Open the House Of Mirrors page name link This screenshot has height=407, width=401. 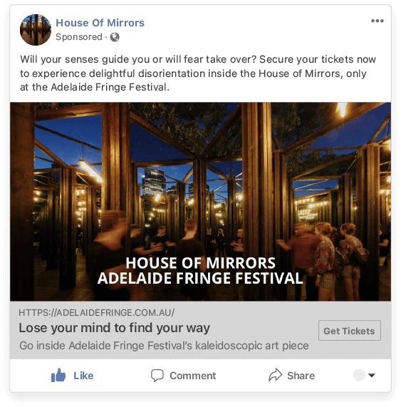pos(100,23)
